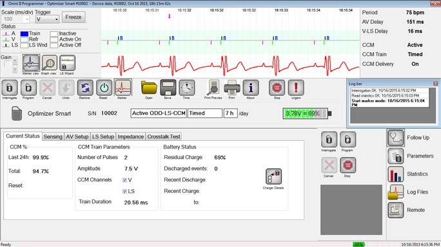Viewport: 441px width, 247px height.
Task: Click the Undo toolbar icon
Action: 66,88
